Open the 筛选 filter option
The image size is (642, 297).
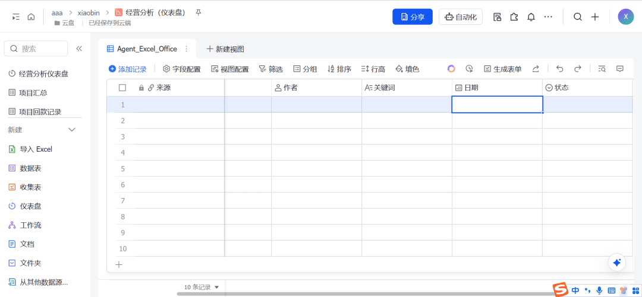pos(270,69)
